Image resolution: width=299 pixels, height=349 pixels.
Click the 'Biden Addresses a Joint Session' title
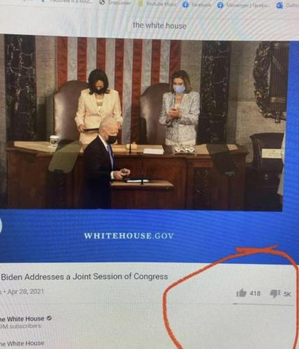[85, 276]
